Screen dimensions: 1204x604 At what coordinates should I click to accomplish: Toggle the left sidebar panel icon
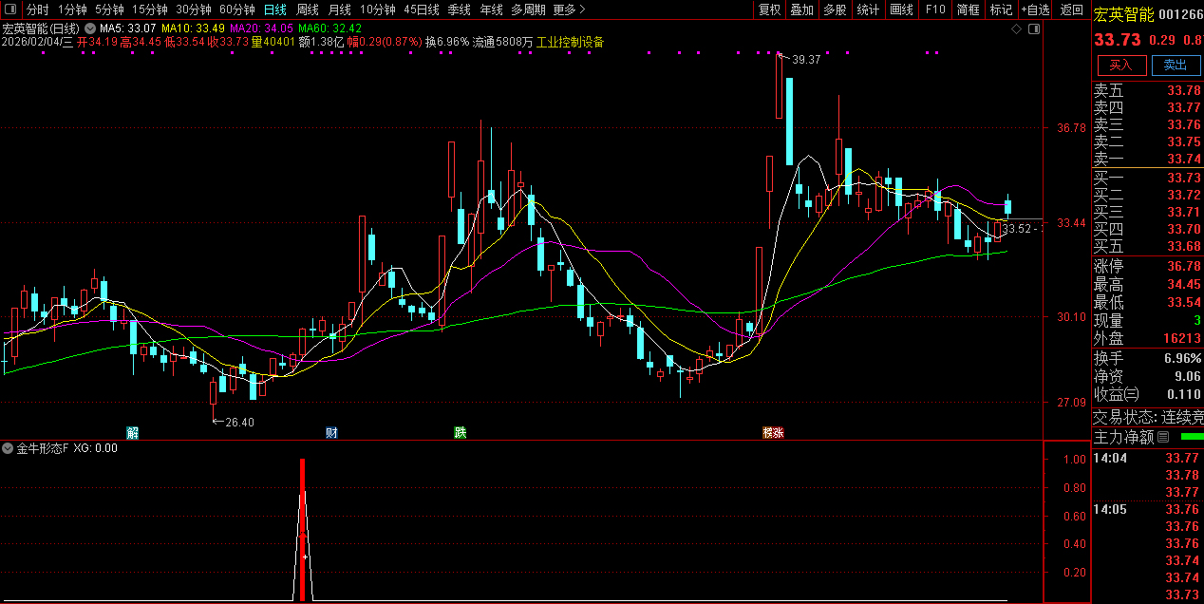(12, 9)
